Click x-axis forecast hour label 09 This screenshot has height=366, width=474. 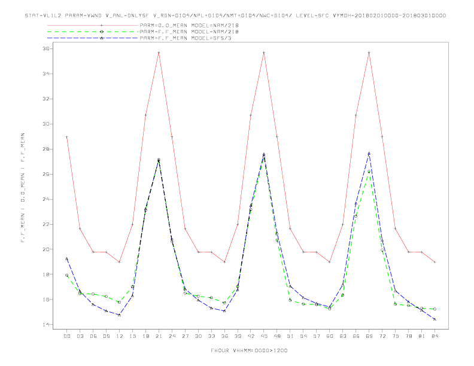click(x=106, y=336)
